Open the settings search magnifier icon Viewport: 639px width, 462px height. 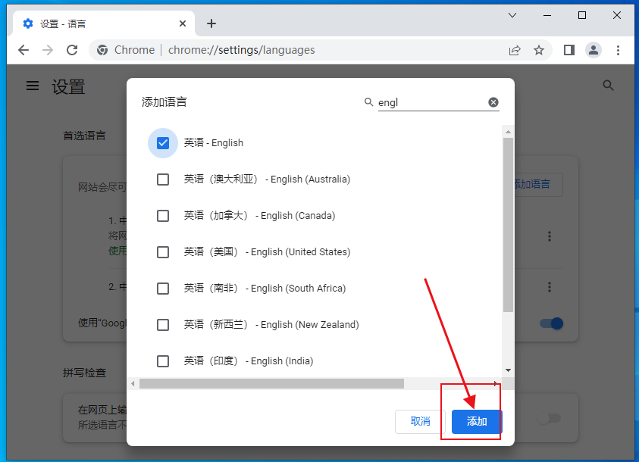click(x=609, y=86)
